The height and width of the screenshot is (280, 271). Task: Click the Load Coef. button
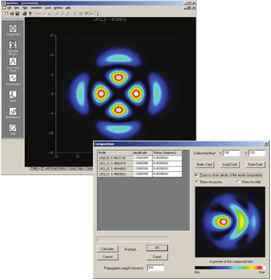coord(230,164)
